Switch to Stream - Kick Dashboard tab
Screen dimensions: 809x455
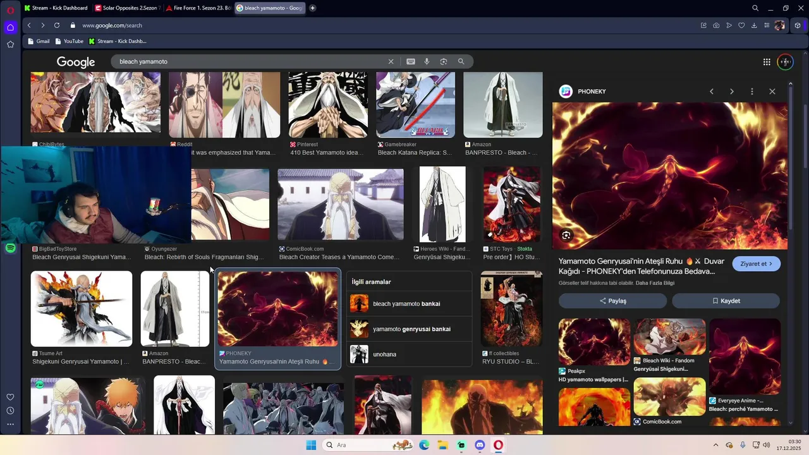[x=56, y=8]
